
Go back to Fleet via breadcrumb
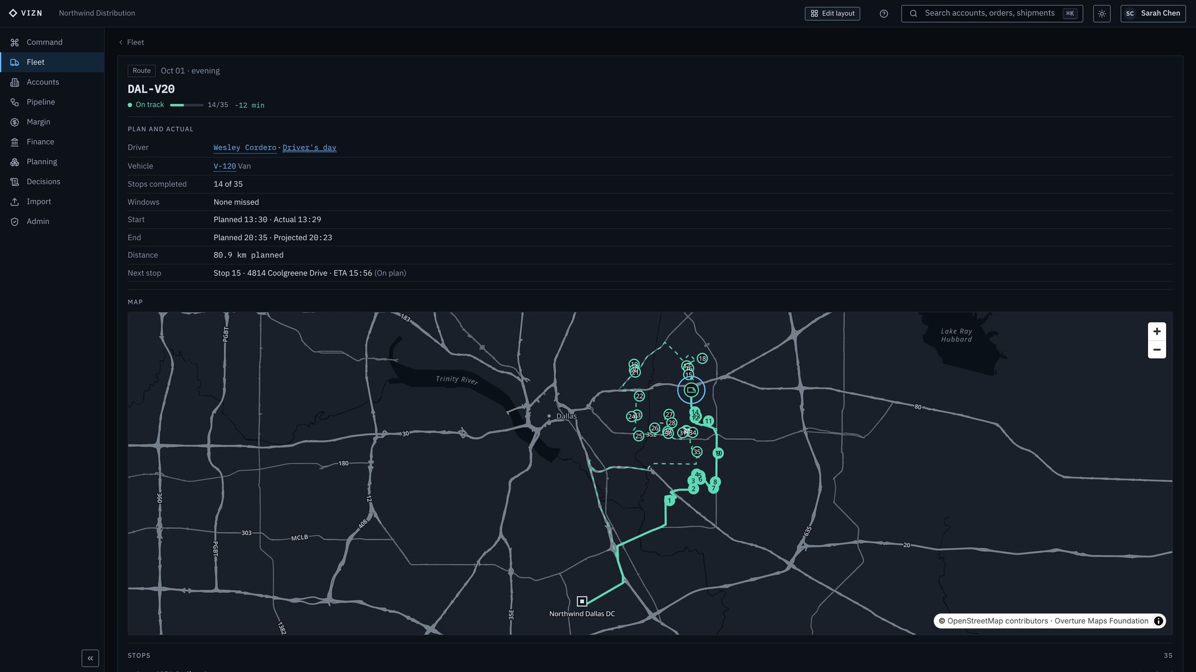click(x=131, y=42)
